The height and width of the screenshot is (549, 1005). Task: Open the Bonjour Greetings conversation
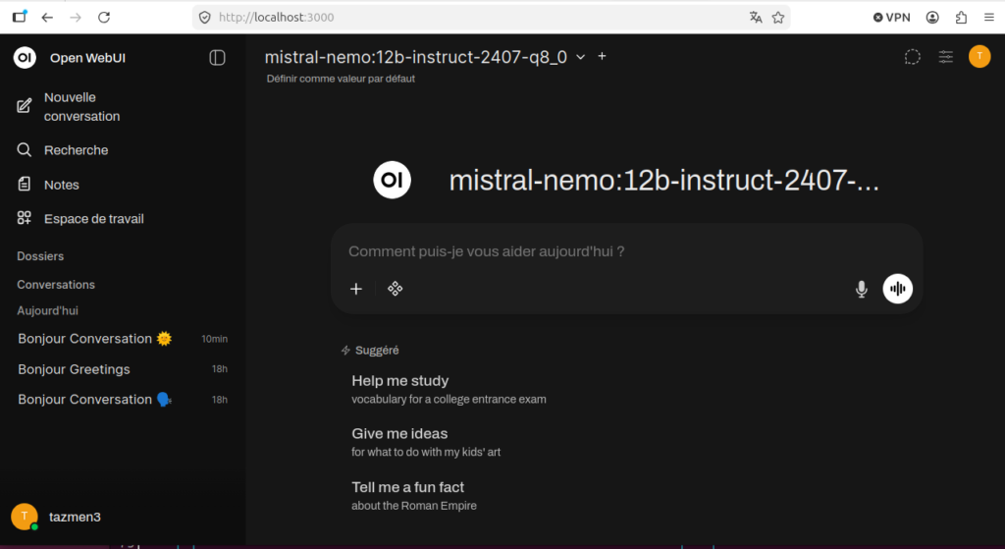coord(74,369)
